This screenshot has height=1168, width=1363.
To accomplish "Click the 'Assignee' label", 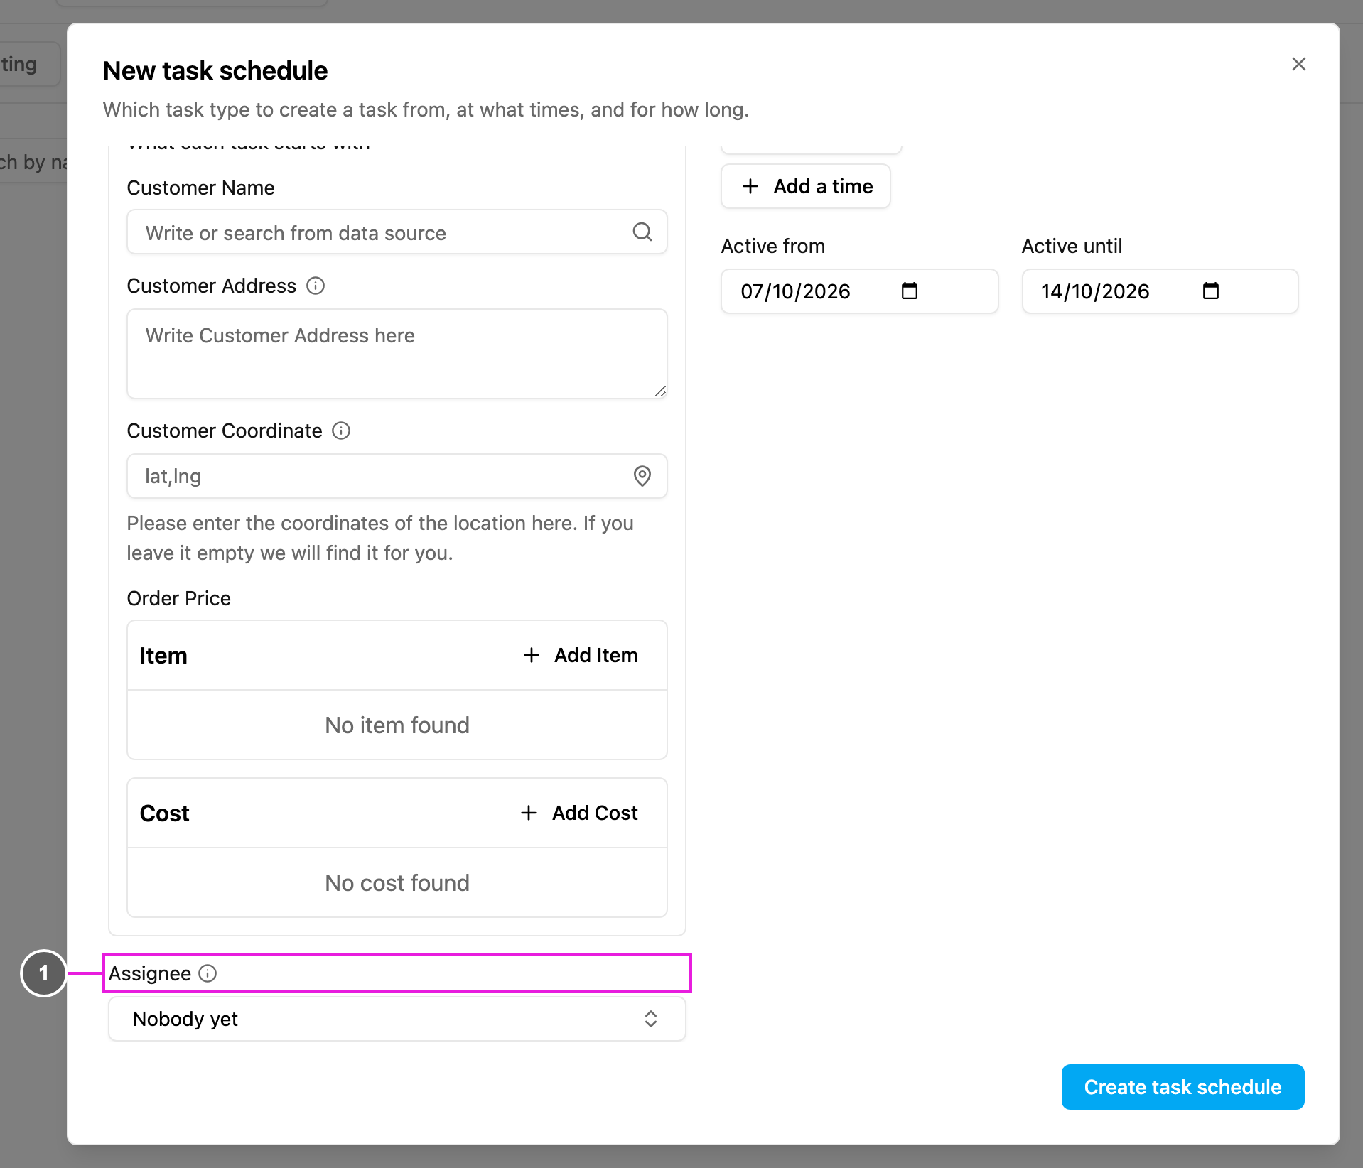I will [149, 973].
